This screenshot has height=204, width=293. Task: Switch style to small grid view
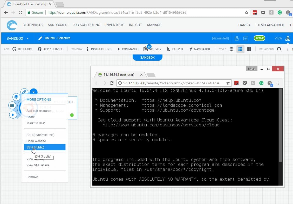[231, 49]
